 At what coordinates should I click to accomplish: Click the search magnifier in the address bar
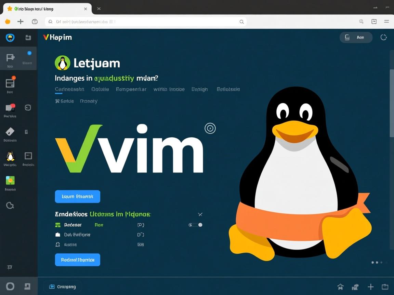(x=241, y=22)
